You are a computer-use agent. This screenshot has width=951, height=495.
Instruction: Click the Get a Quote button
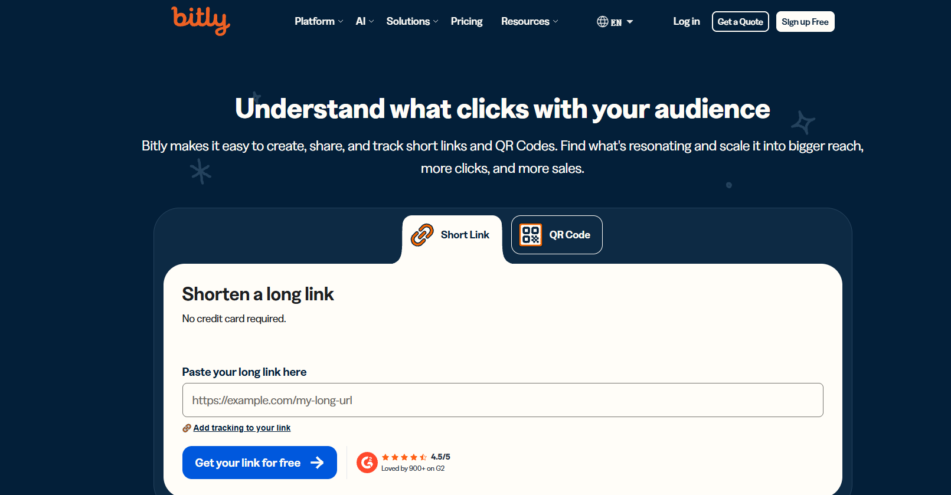740,22
